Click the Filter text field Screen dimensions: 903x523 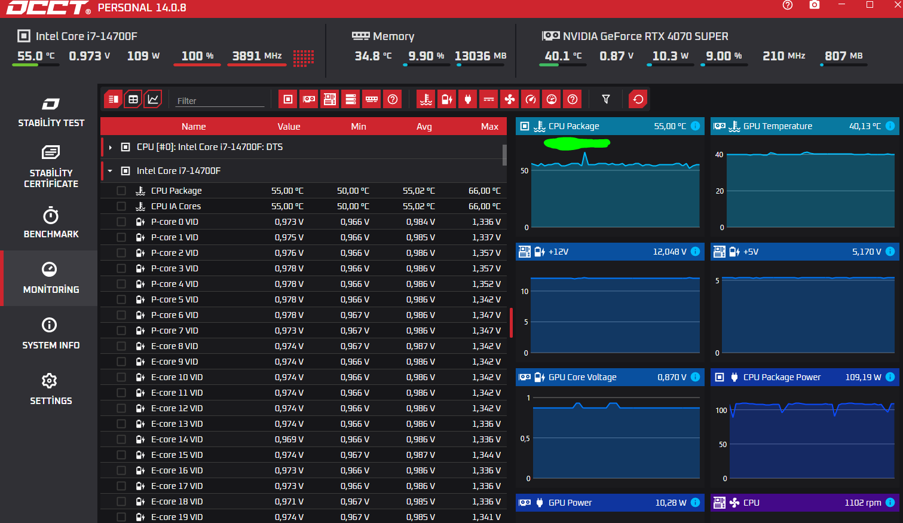[x=220, y=100]
